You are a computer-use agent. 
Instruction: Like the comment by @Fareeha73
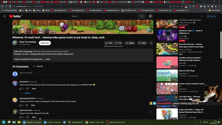click(21, 89)
